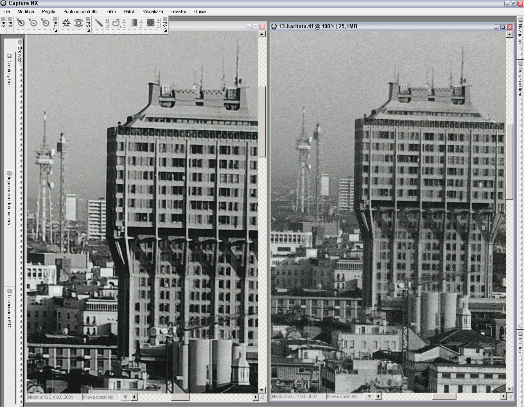Toggle the Selection Brush minus mode
The image size is (524, 407).
[x=107, y=25]
